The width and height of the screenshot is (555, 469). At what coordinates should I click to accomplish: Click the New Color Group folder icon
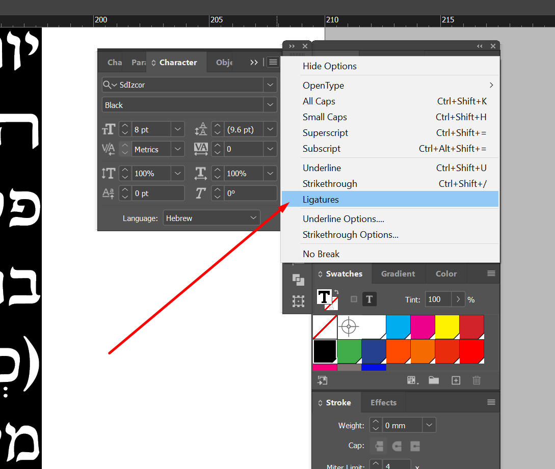point(434,380)
